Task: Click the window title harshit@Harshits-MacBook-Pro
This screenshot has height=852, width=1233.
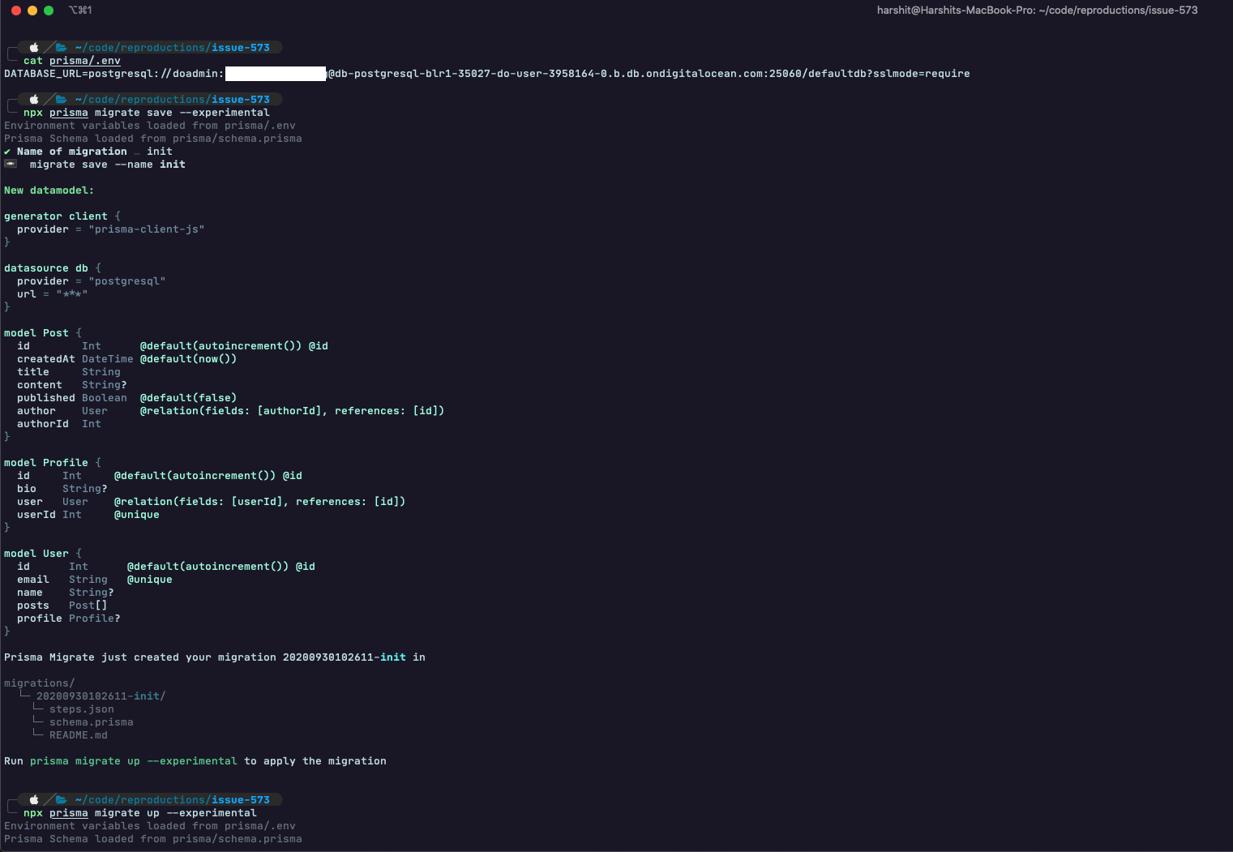Action: point(1037,11)
